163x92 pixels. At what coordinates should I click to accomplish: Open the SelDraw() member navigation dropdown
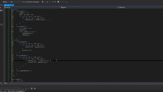tap(140, 7)
